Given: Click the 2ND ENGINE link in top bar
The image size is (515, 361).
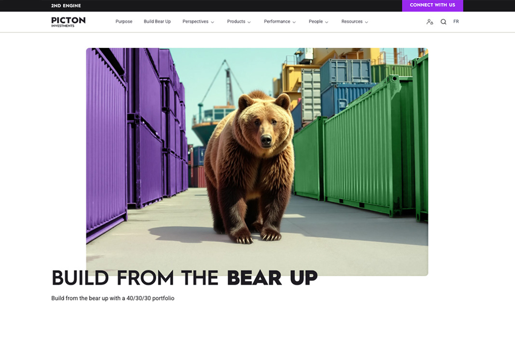Looking at the screenshot, I should pyautogui.click(x=66, y=6).
